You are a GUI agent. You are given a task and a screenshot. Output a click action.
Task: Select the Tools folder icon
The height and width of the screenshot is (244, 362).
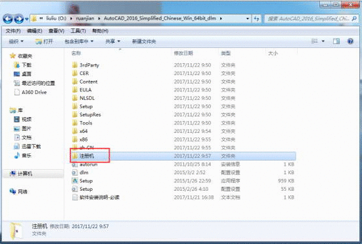[75, 123]
